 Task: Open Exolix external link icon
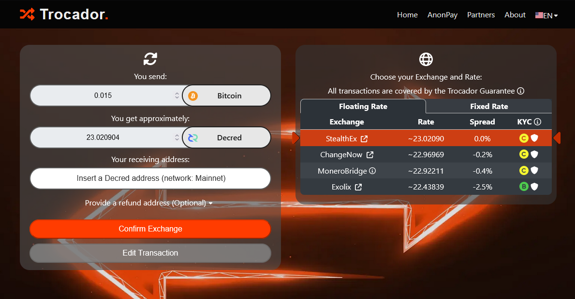(x=358, y=187)
